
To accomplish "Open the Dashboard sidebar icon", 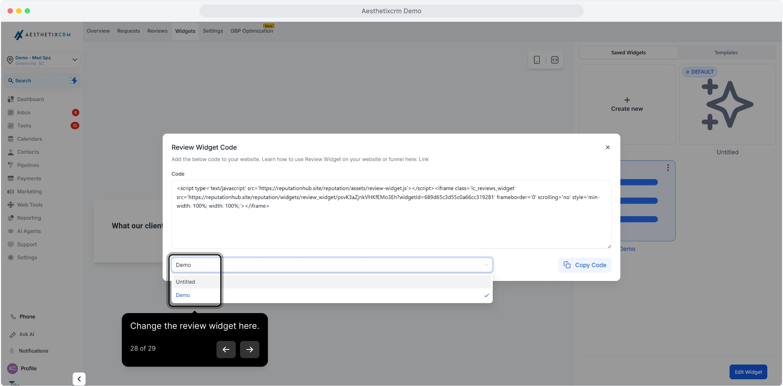I will point(11,99).
